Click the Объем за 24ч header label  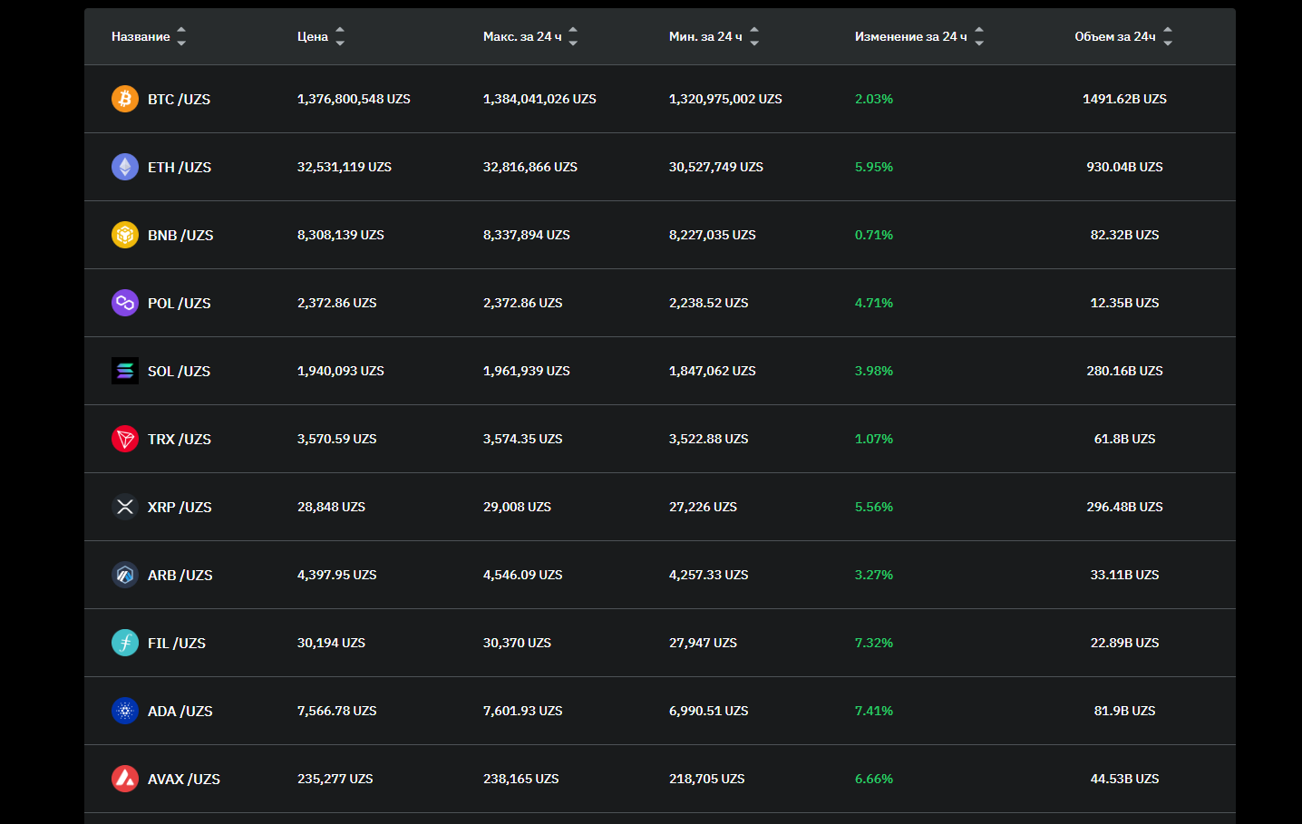[x=1115, y=36]
